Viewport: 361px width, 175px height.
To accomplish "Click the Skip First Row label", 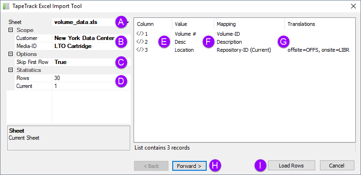I will 33,62.
